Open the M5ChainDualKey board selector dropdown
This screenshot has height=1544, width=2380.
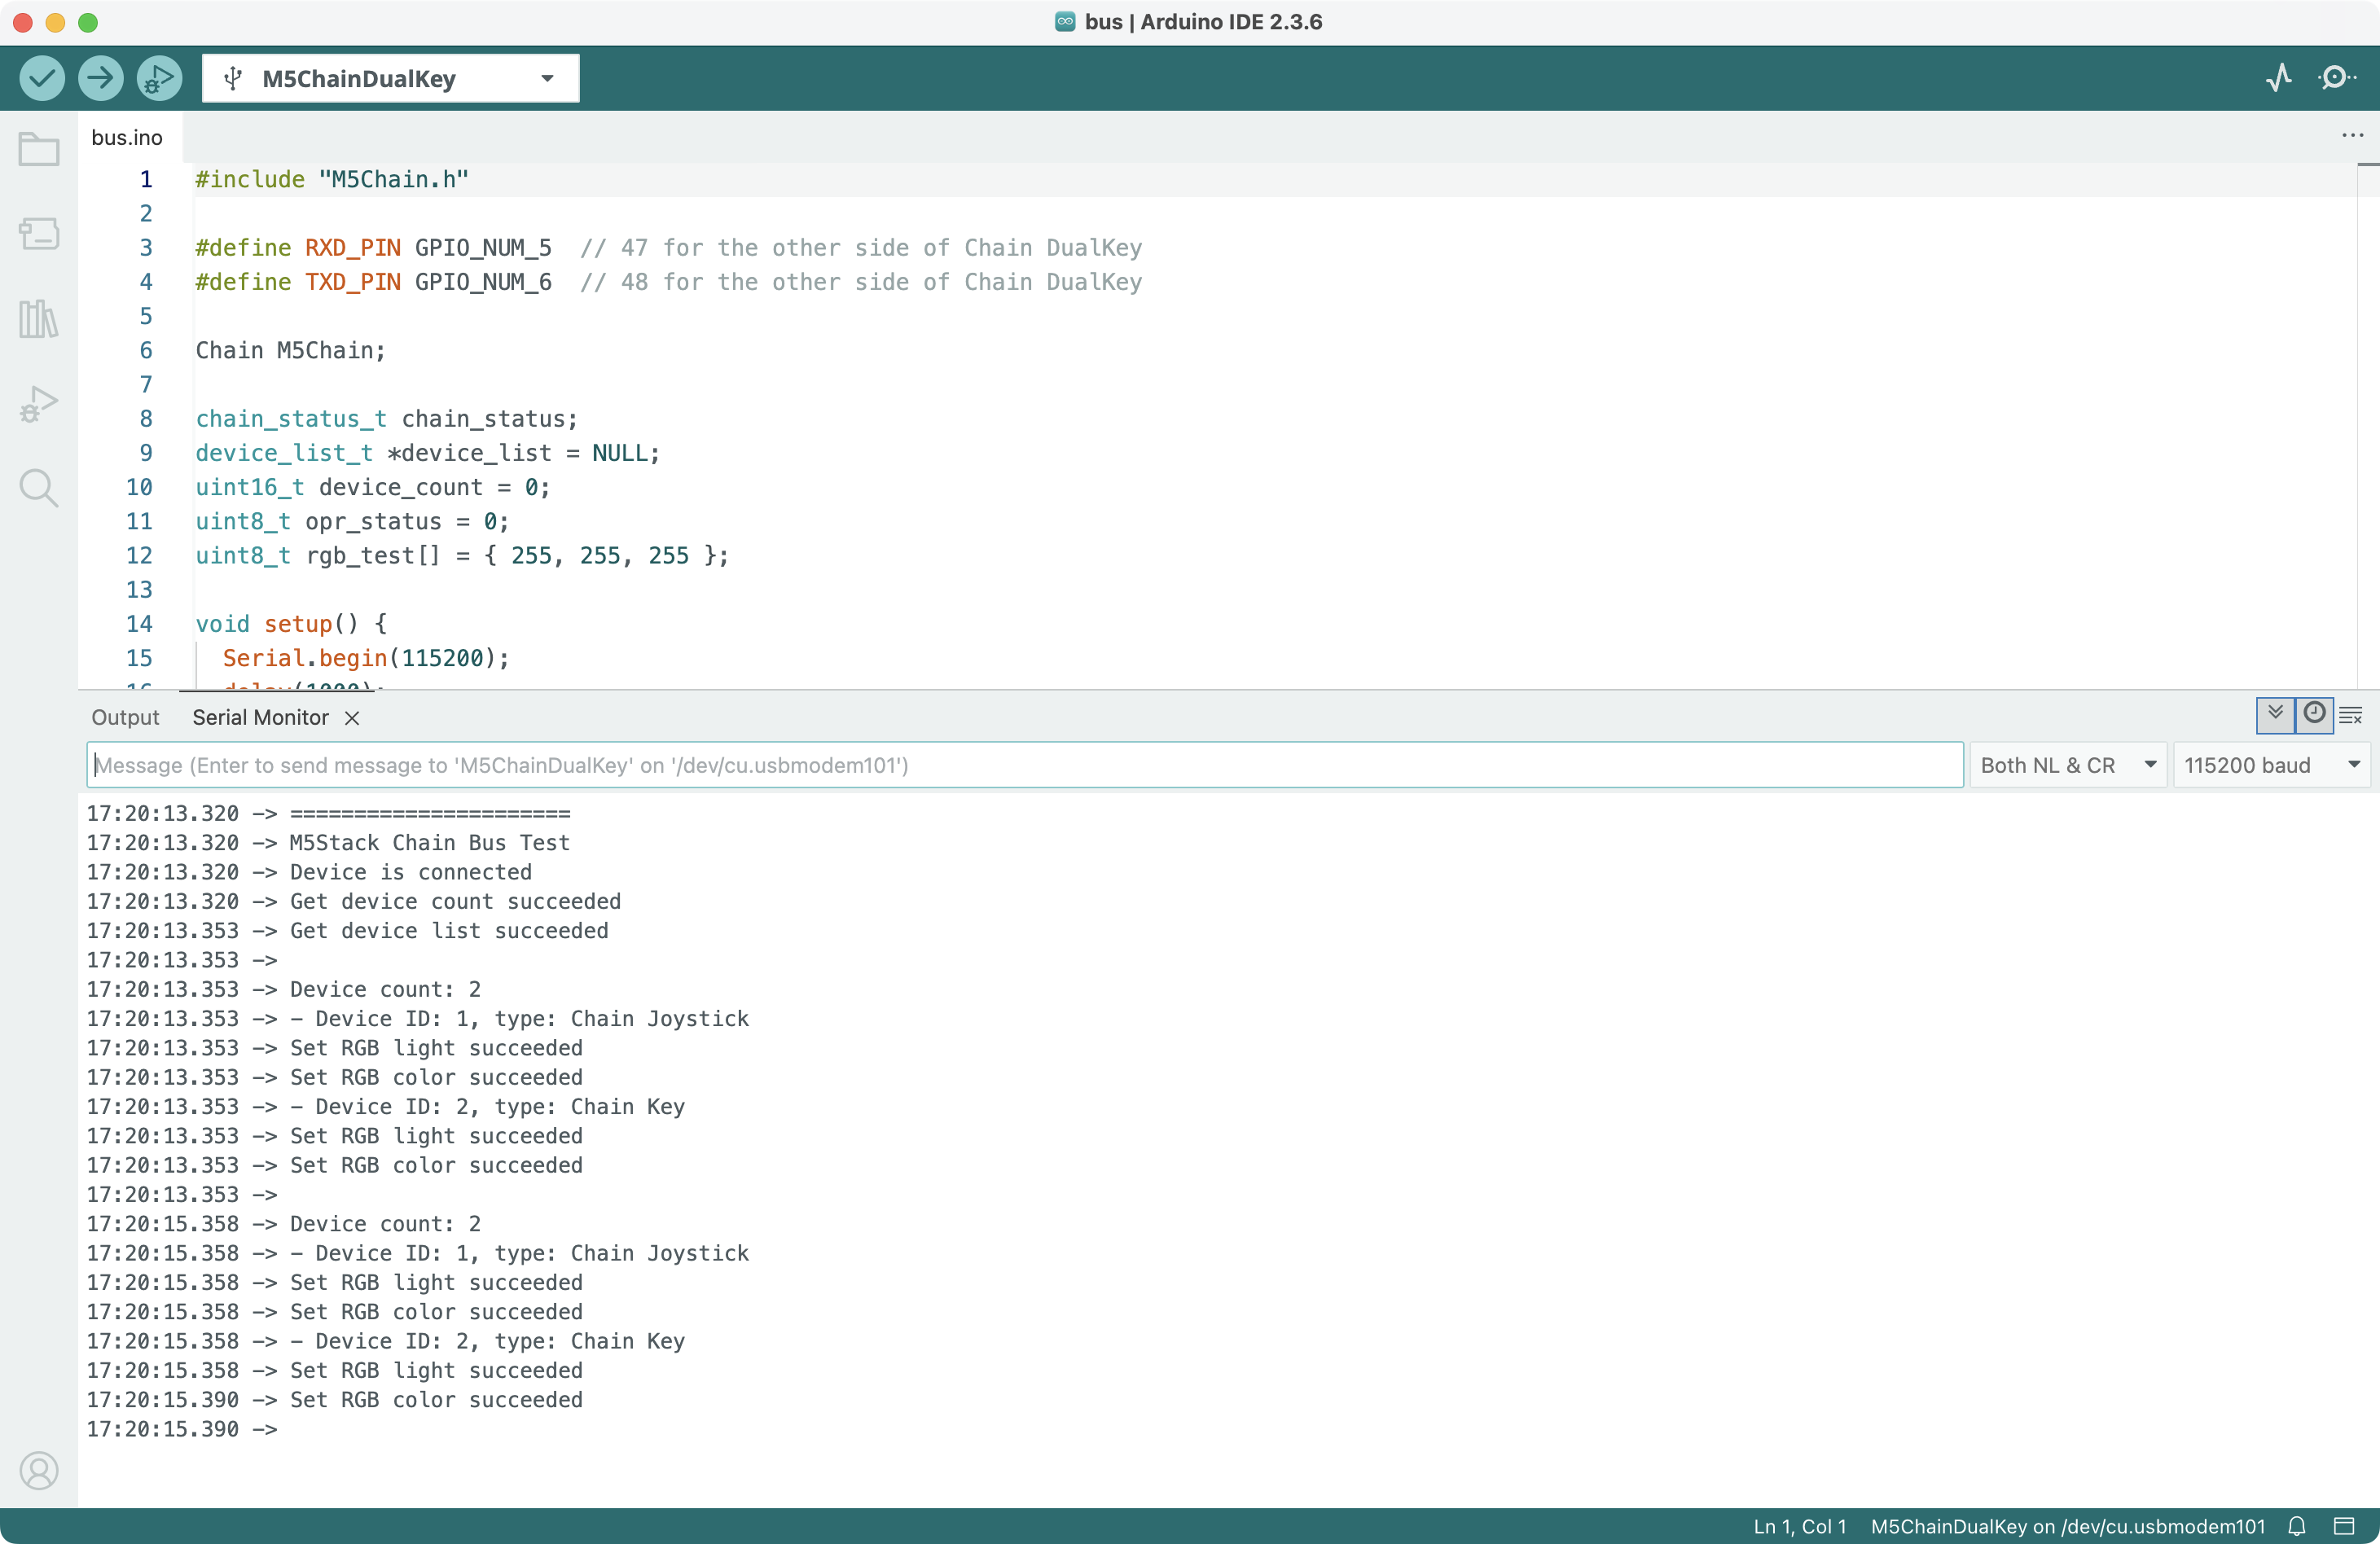(390, 78)
